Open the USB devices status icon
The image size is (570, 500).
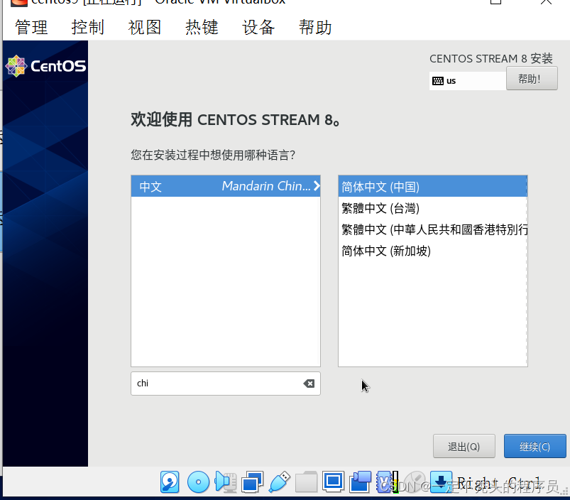coord(279,482)
